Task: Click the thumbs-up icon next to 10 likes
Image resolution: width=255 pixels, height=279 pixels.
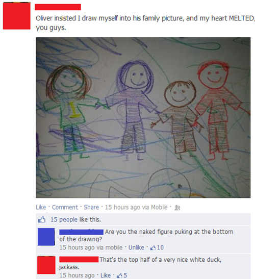Action: (153, 247)
